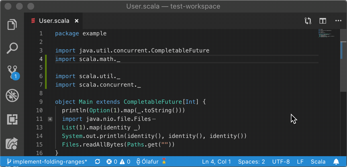
Task: Click 'Main' in object declaration
Action: 86,102
